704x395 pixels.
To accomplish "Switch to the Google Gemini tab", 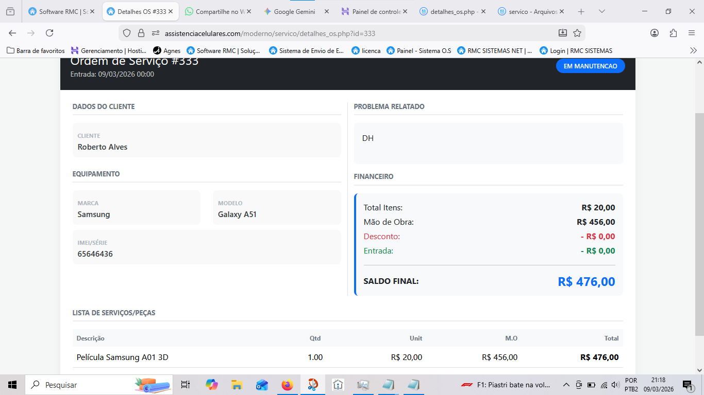I will click(294, 11).
